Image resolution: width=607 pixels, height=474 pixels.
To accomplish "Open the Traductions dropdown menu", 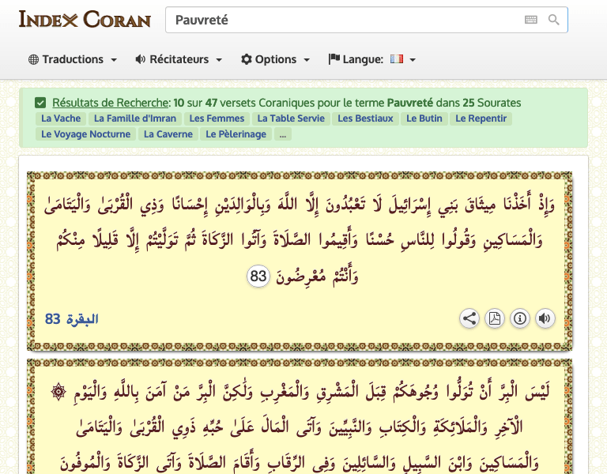I will (73, 59).
